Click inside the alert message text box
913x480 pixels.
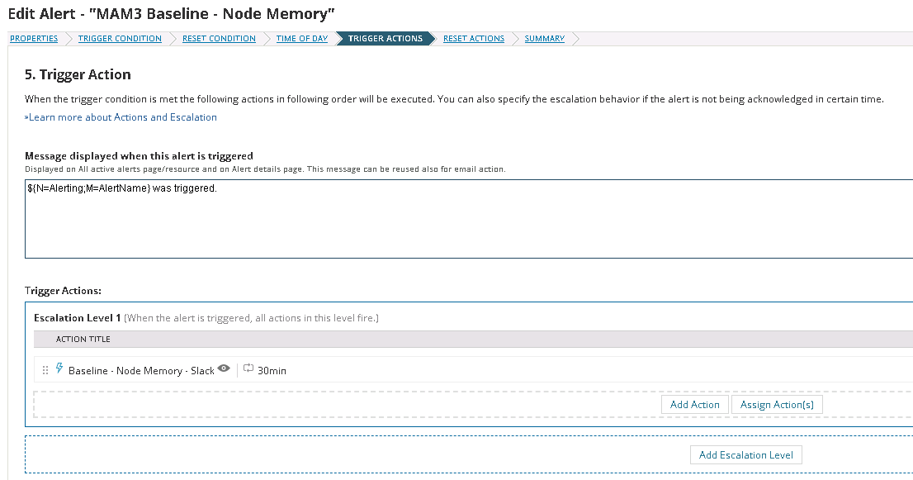[x=469, y=219]
